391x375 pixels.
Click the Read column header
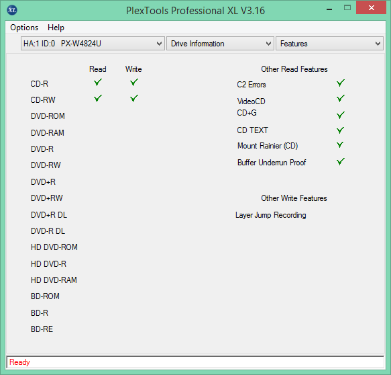coord(98,69)
